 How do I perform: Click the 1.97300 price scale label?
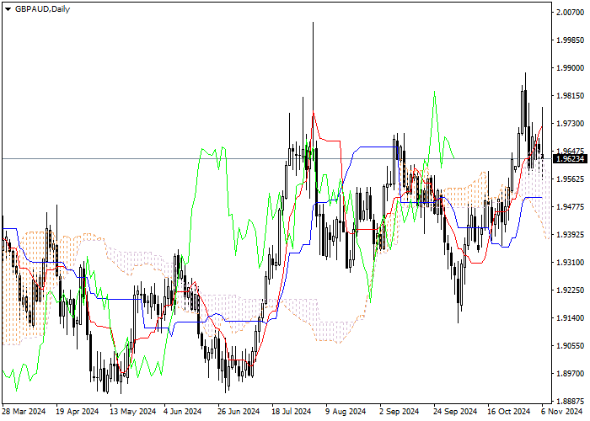coord(571,124)
